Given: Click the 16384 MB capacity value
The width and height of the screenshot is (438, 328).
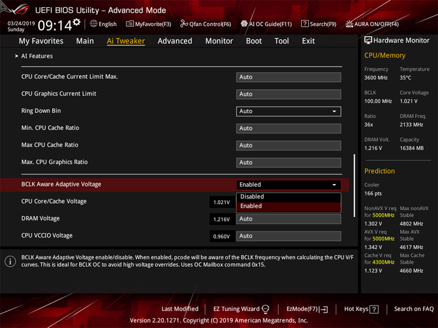Looking at the screenshot, I should tap(411, 148).
